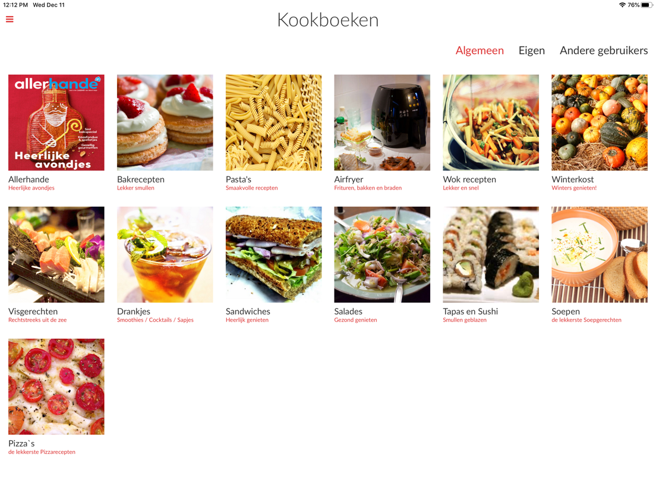Open the Allerhande cookbook cover
The height and width of the screenshot is (492, 656).
pyautogui.click(x=56, y=122)
